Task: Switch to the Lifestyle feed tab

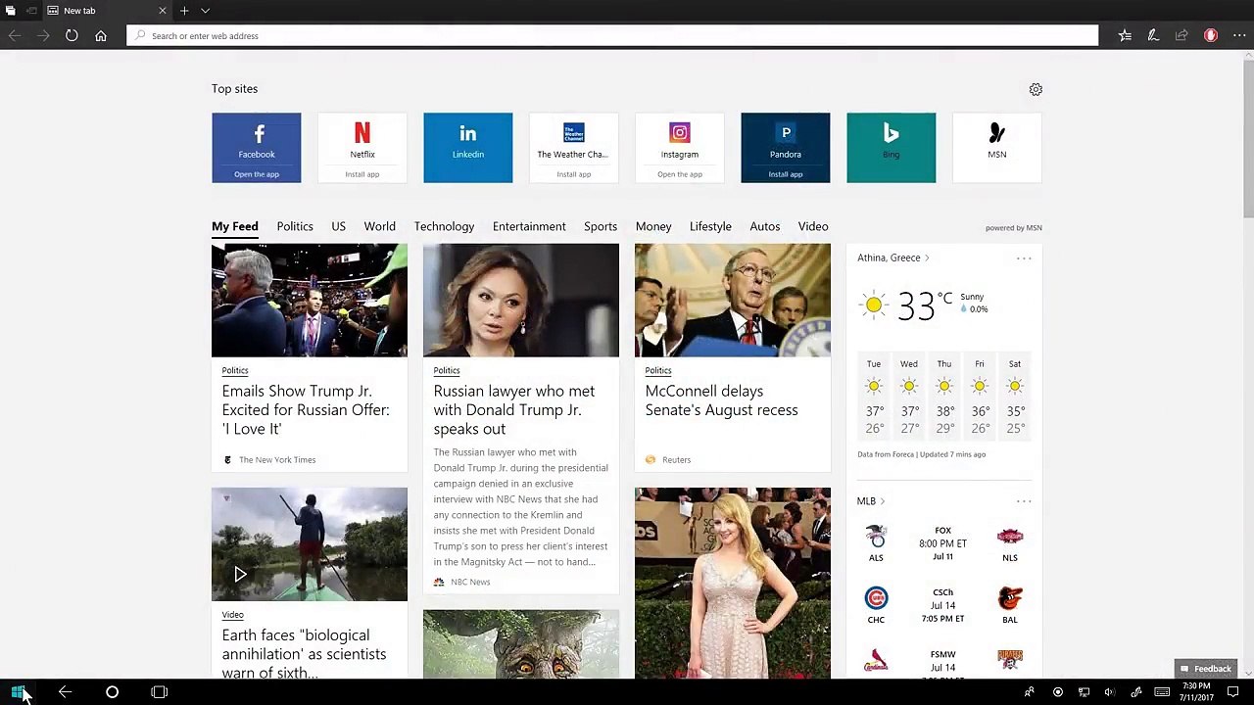Action: click(710, 226)
